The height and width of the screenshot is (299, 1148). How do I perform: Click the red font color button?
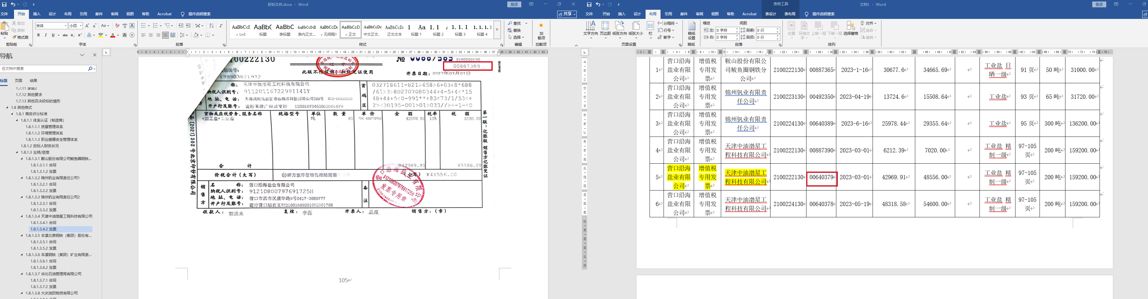(x=113, y=35)
